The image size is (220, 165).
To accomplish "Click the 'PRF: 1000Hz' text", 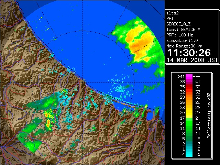I will (x=180, y=35).
